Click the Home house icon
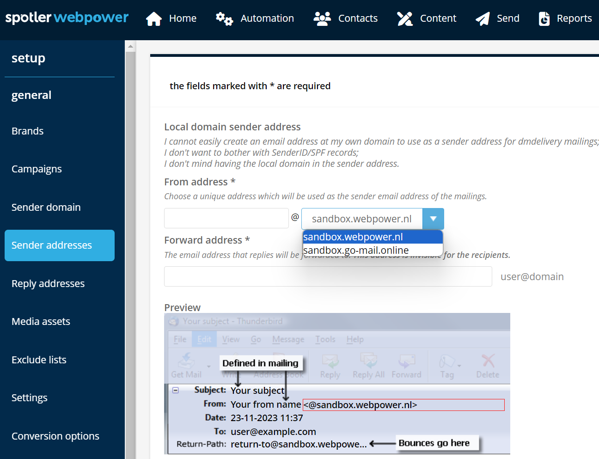This screenshot has width=599, height=459. point(154,18)
